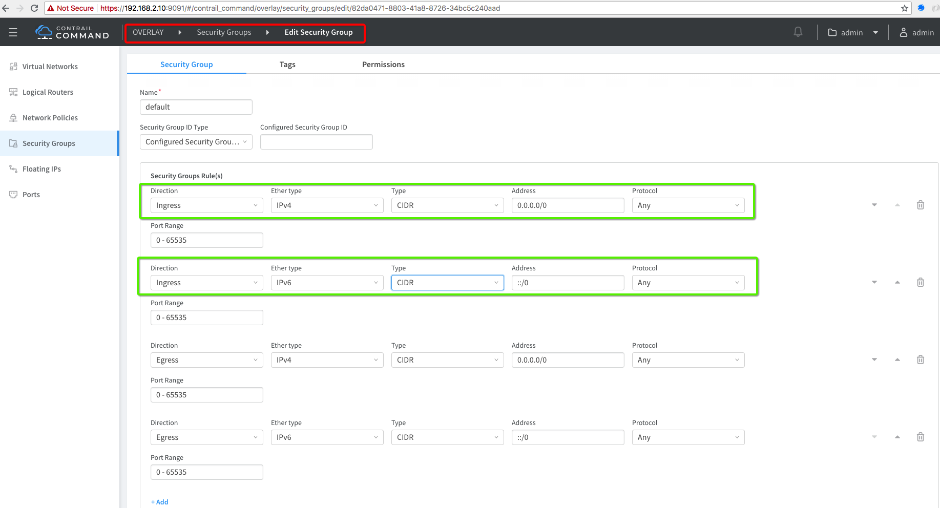This screenshot has width=940, height=508.
Task: Open the Security Group ID Type dropdown
Action: [196, 142]
